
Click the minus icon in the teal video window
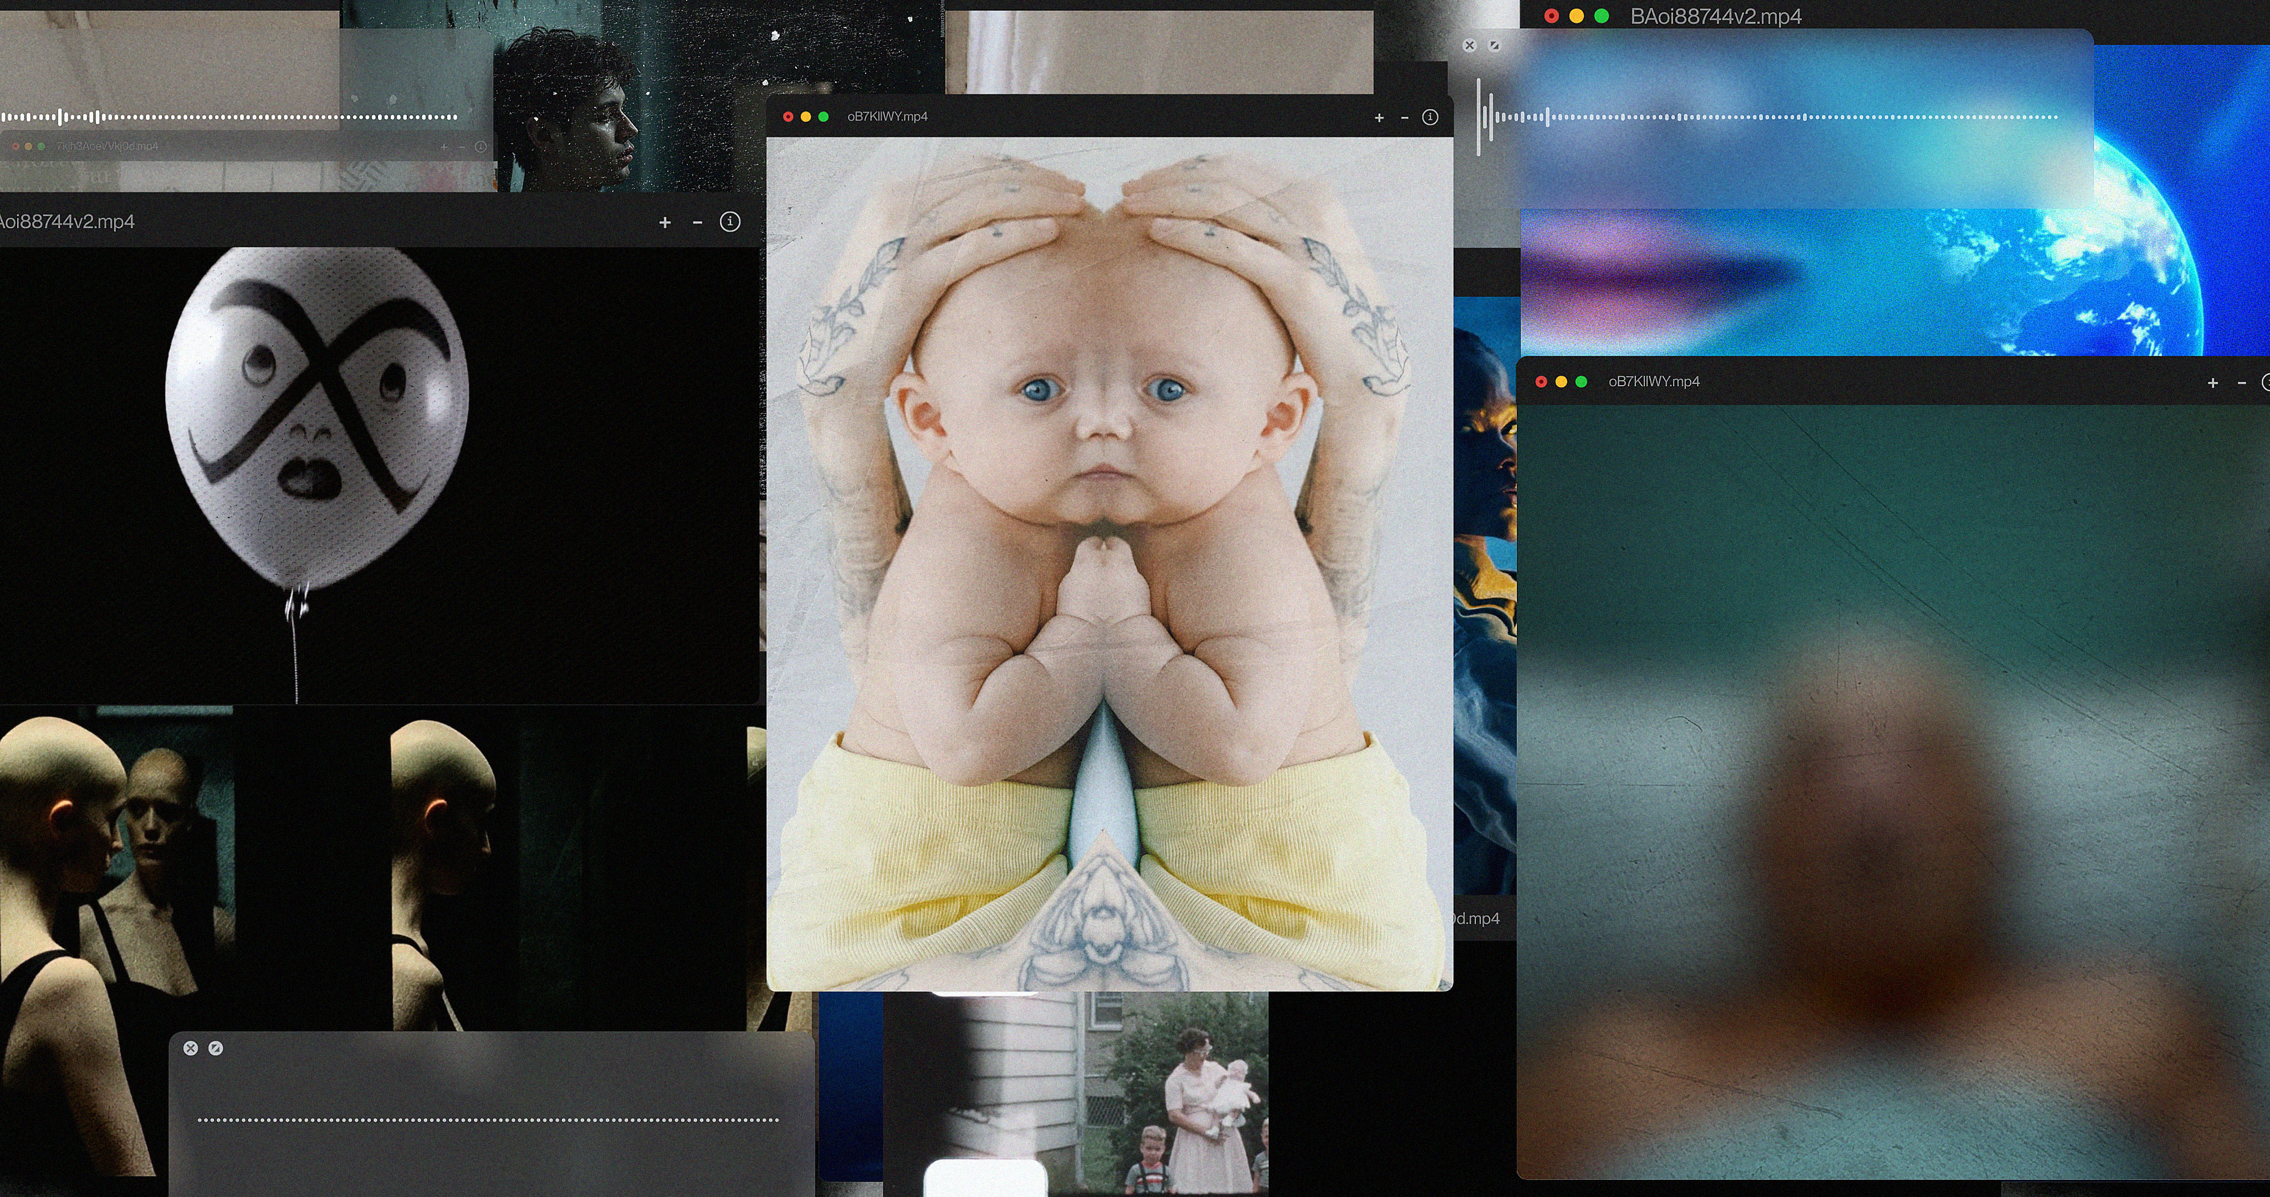[2242, 382]
